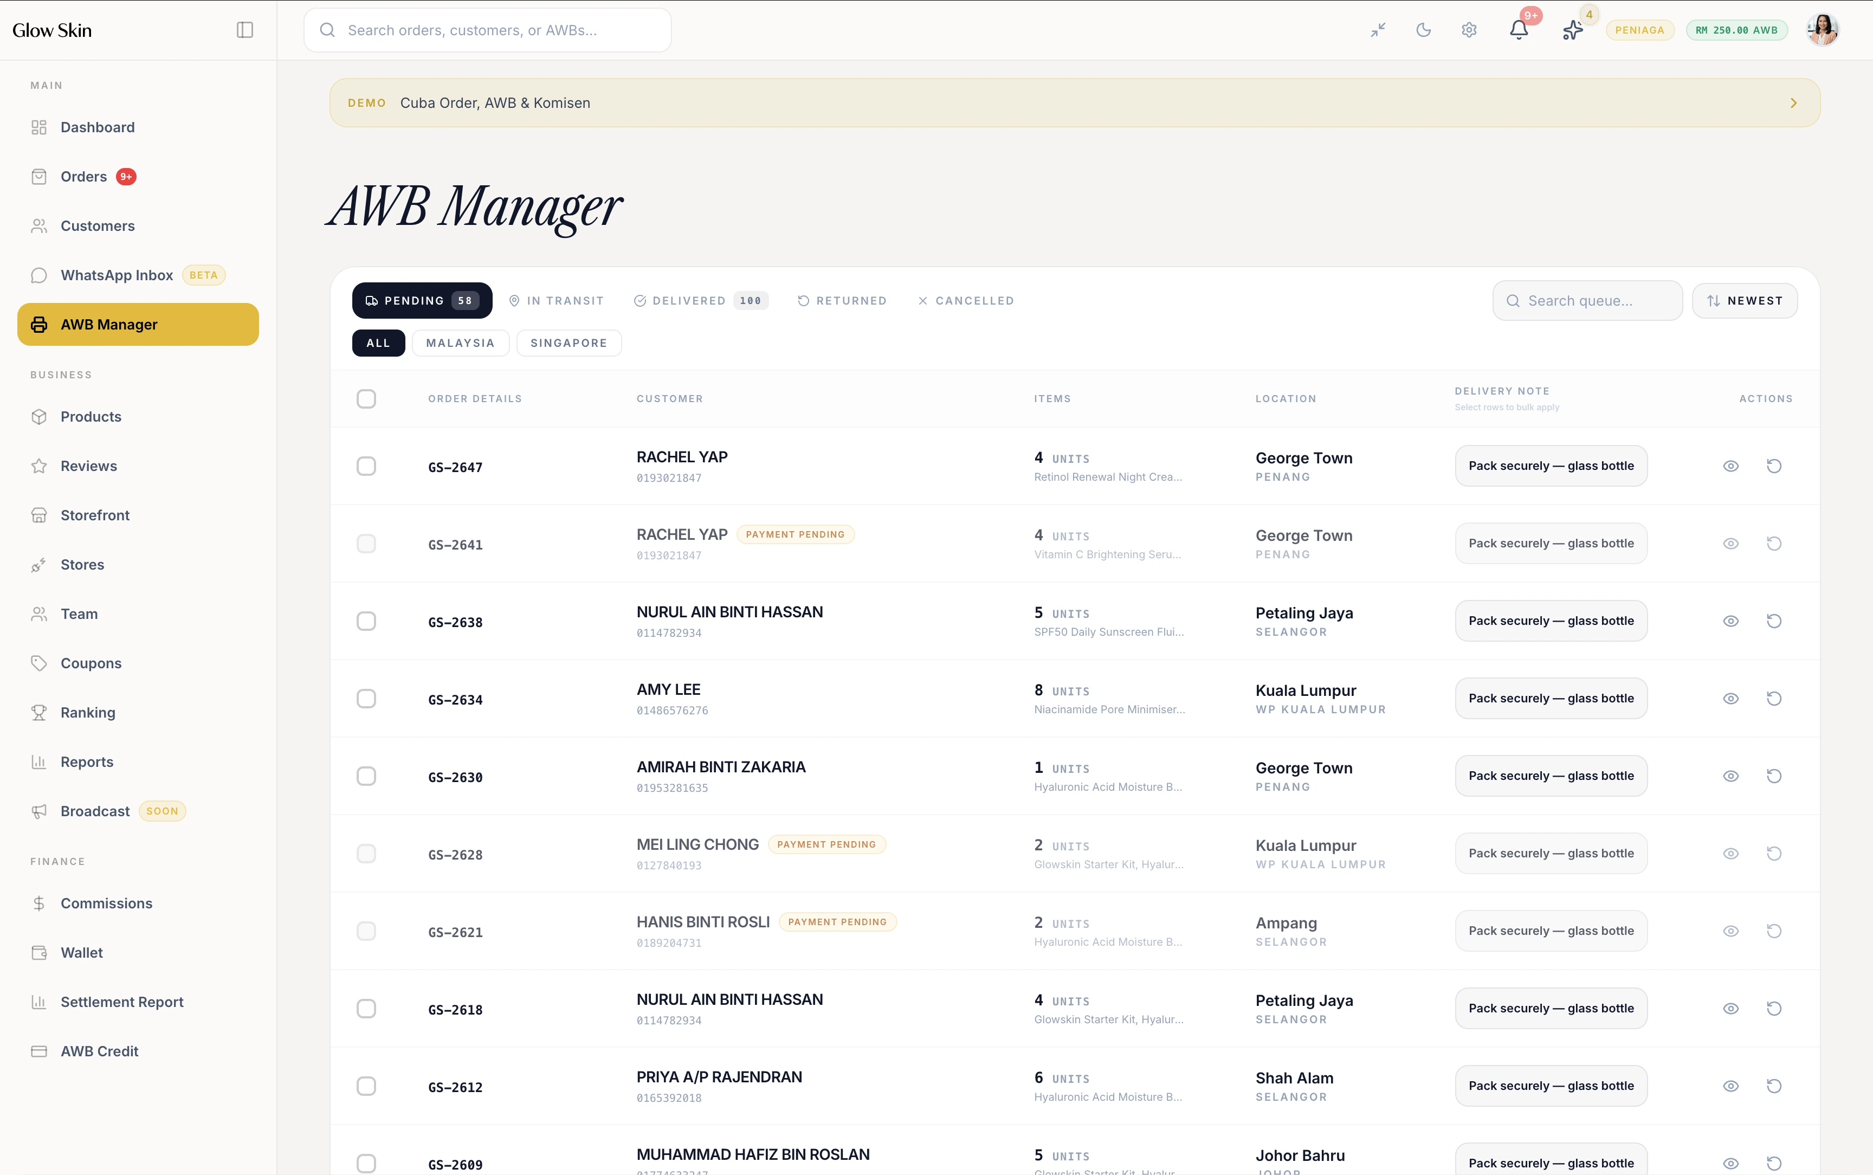Expand the DEMO banner chevron
This screenshot has width=1873, height=1175.
click(1794, 104)
